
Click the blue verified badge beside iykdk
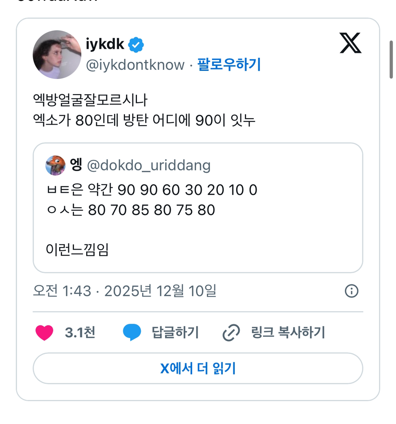click(x=136, y=45)
